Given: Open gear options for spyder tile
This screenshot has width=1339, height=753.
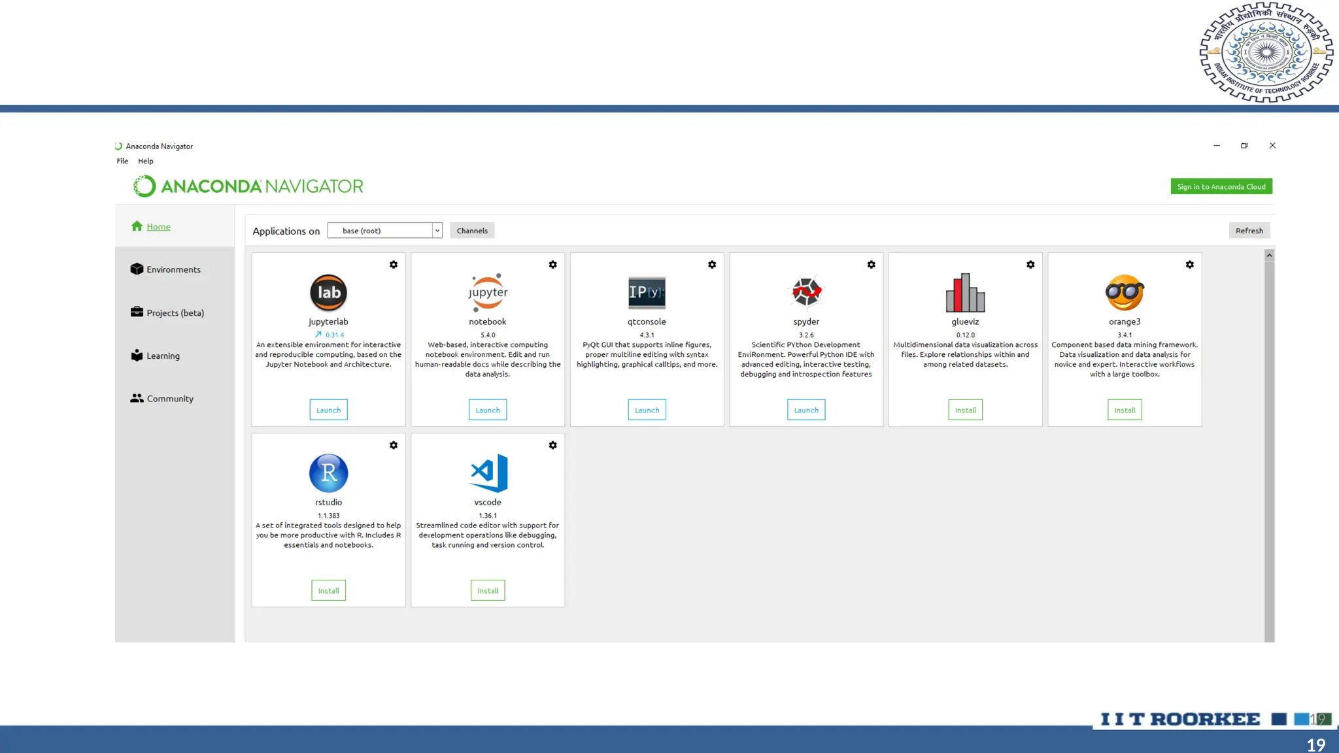Looking at the screenshot, I should coord(872,265).
